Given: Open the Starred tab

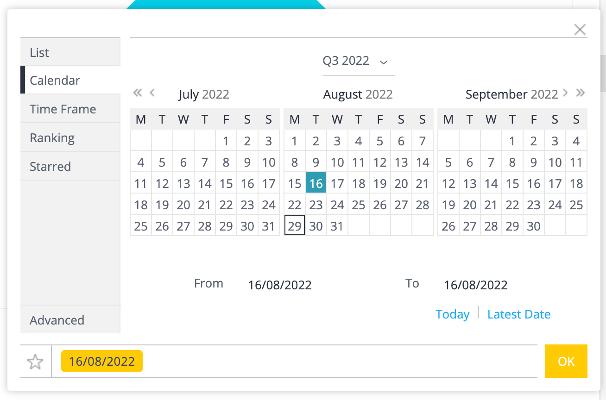Looking at the screenshot, I should click(70, 167).
